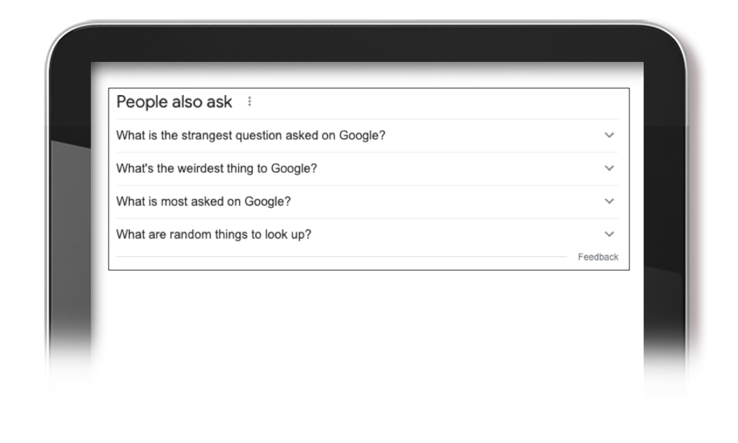Click the Feedback link
Viewport: 738px width, 443px height.
coord(598,257)
